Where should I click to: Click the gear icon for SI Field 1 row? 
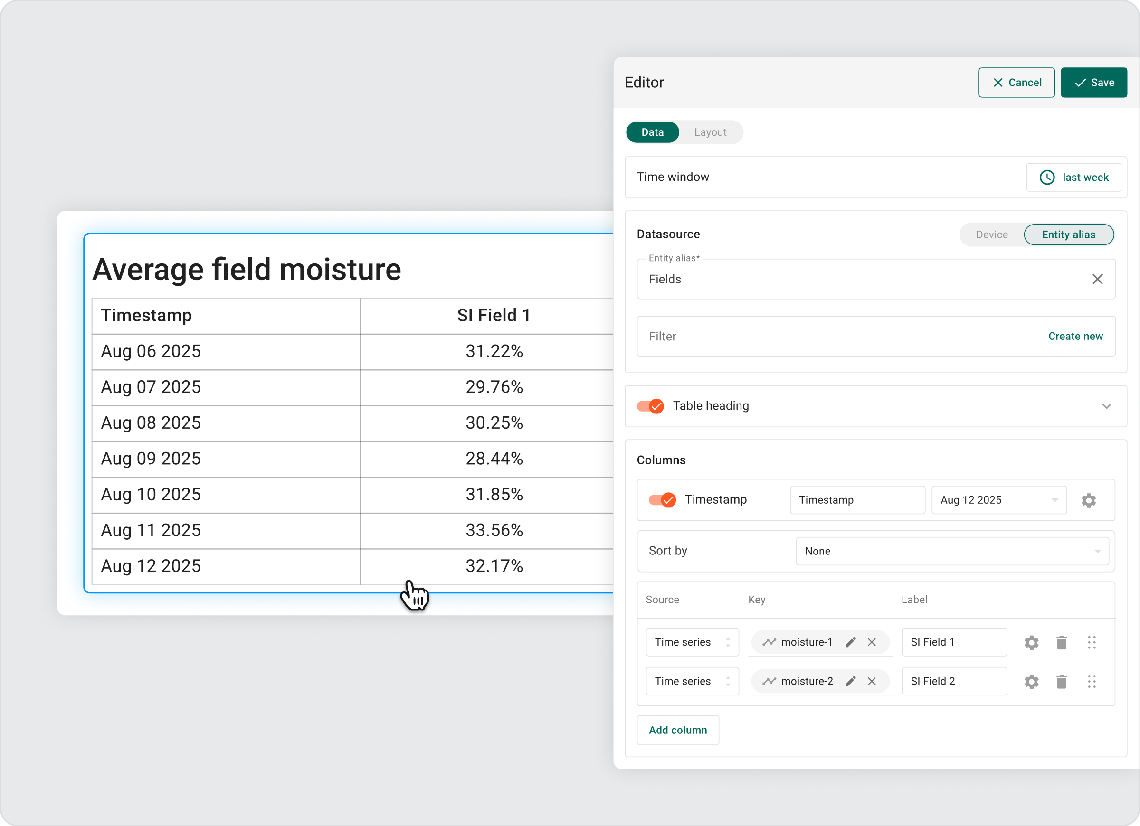[1031, 643]
